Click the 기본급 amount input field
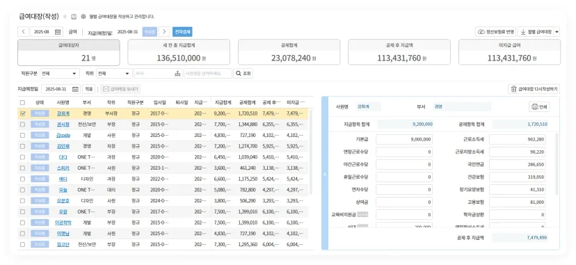This screenshot has height=265, width=576. pos(404,140)
